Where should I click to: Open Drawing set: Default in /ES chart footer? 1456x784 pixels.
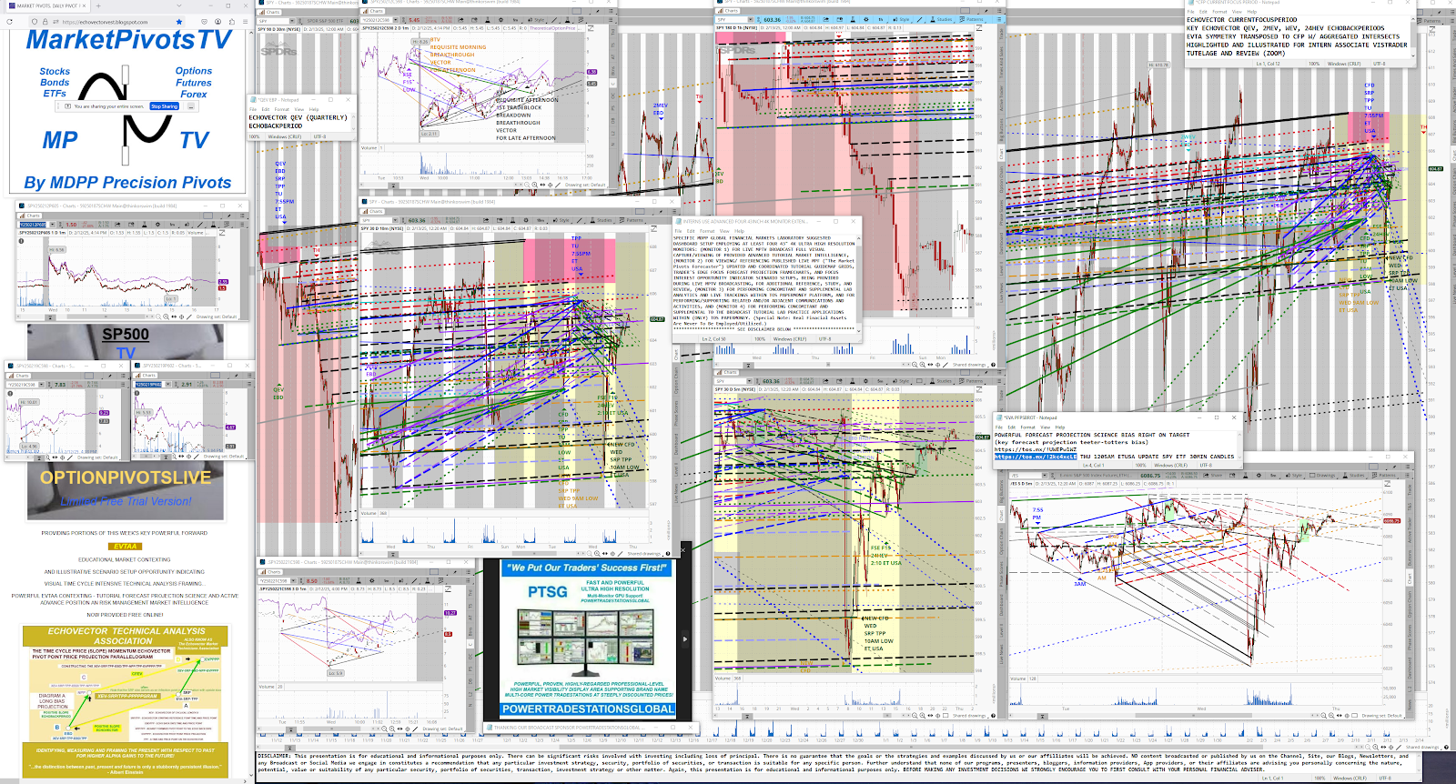(x=1381, y=716)
